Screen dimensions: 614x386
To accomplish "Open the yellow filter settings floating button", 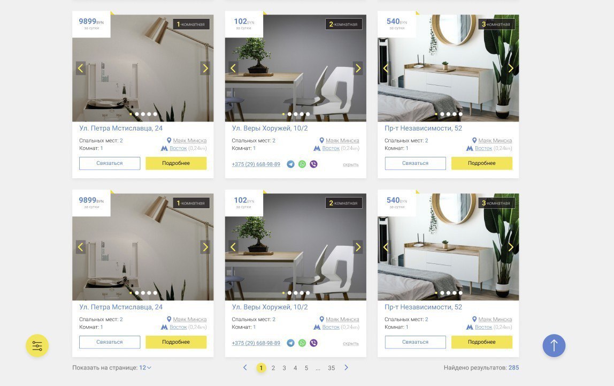I will click(37, 346).
